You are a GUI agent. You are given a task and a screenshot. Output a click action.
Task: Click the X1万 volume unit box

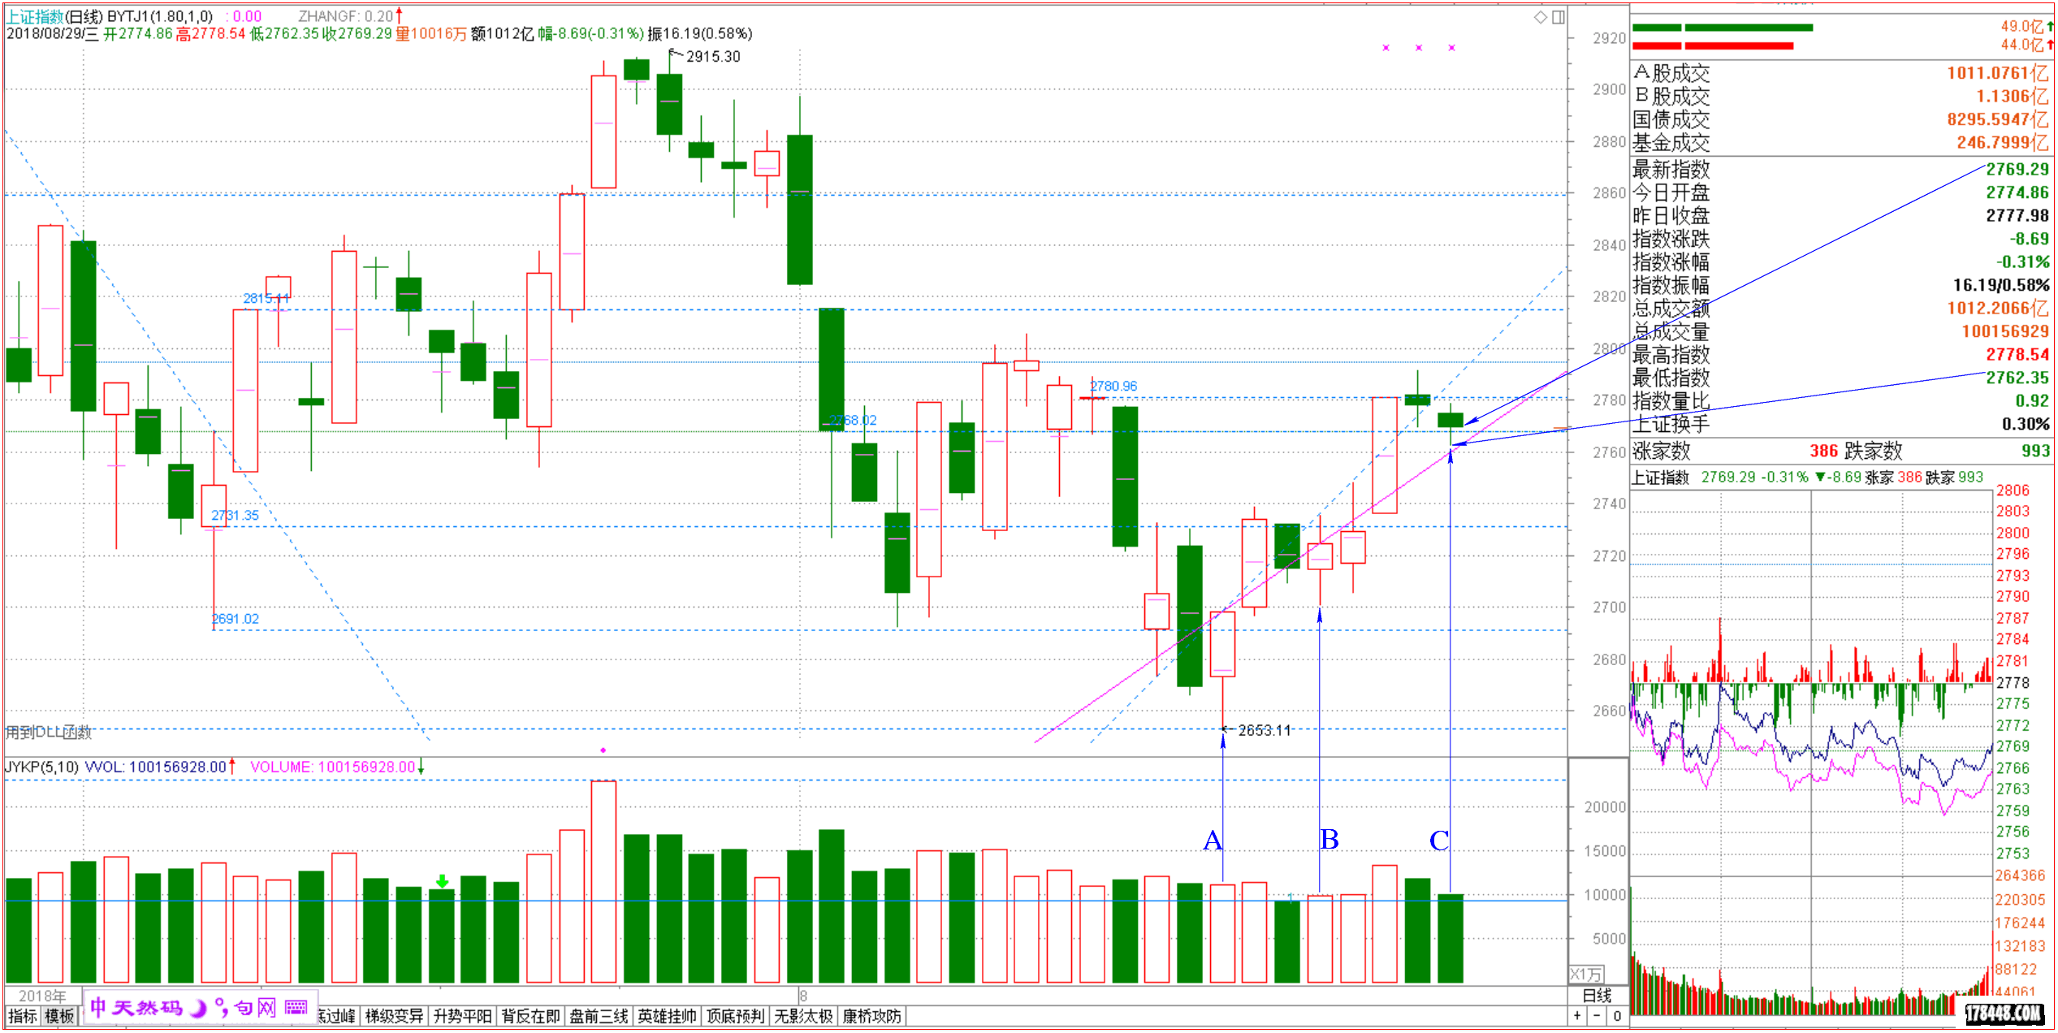point(1586,974)
